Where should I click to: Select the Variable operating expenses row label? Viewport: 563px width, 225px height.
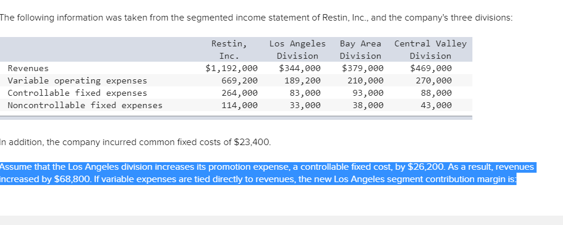[x=78, y=80]
